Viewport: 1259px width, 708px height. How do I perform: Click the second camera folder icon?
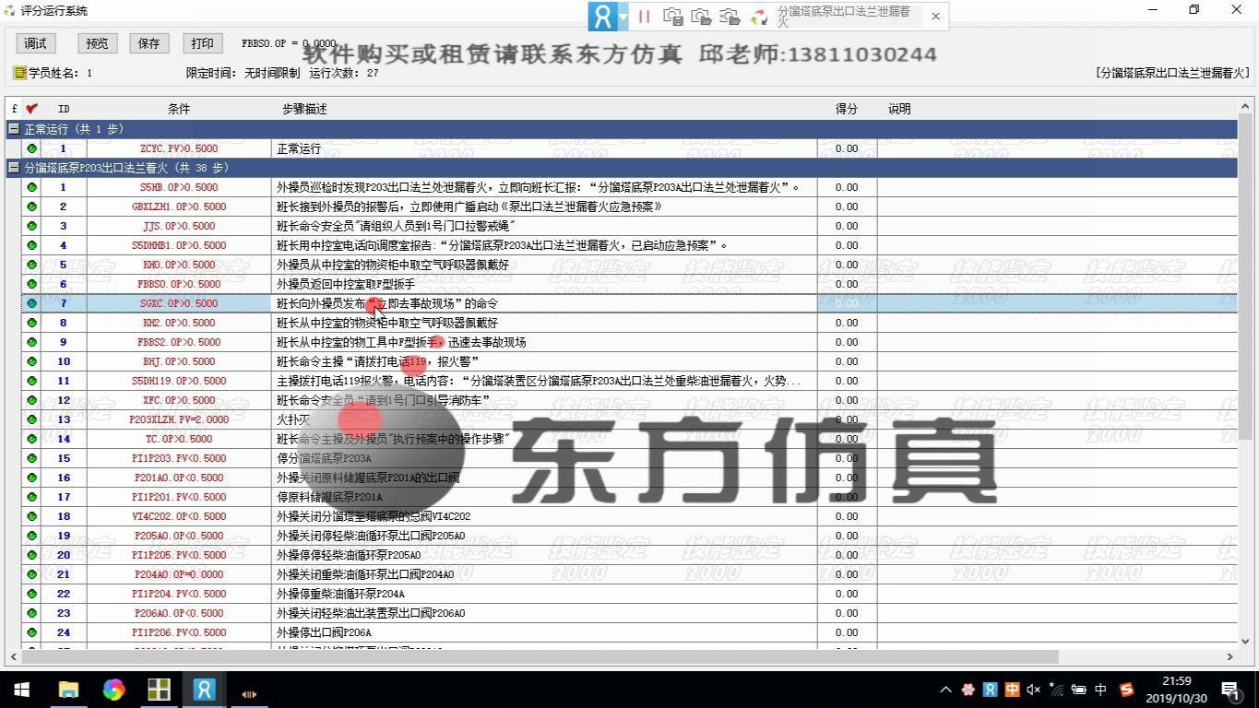701,17
